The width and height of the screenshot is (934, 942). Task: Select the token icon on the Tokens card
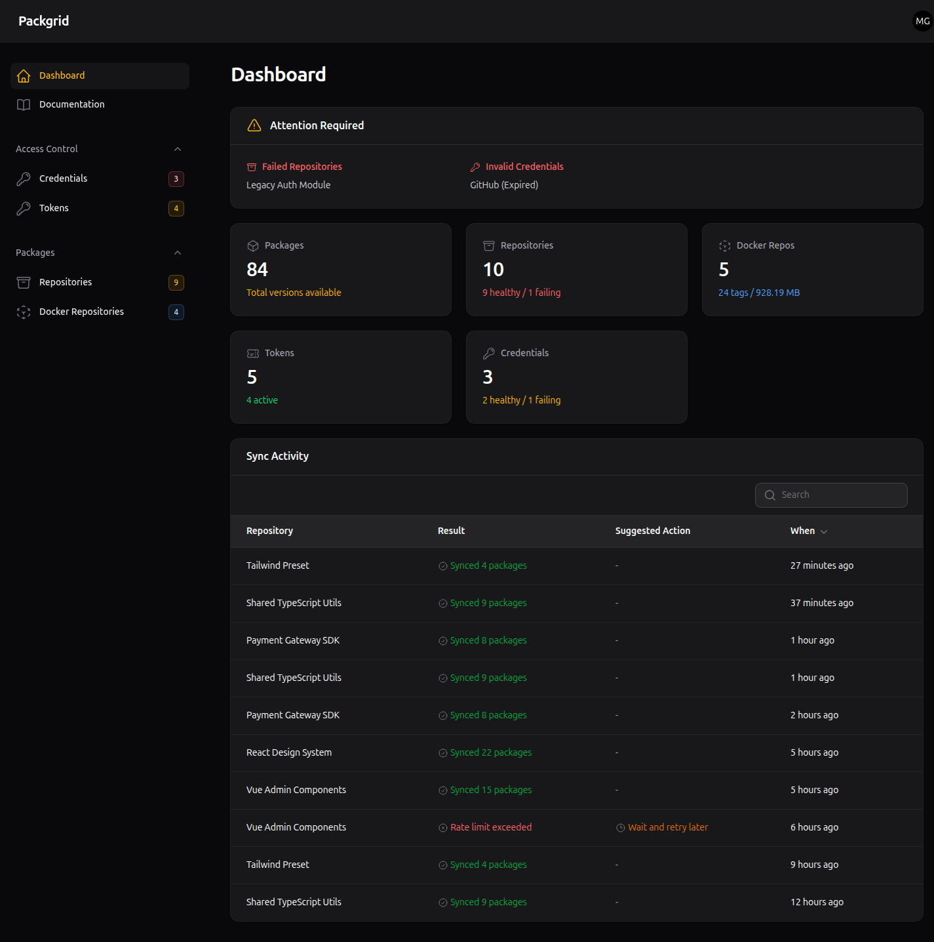click(x=253, y=353)
